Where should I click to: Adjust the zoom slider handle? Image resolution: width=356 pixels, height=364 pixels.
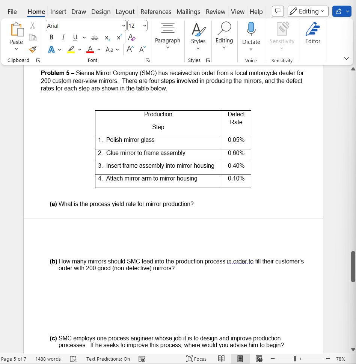pyautogui.click(x=295, y=359)
